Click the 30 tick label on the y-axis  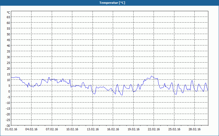point(8,57)
